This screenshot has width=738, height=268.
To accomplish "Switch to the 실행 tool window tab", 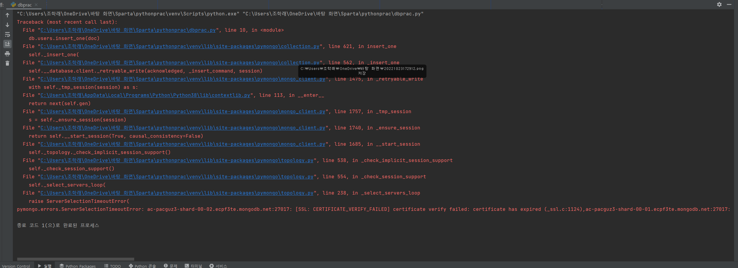I will 45,266.
